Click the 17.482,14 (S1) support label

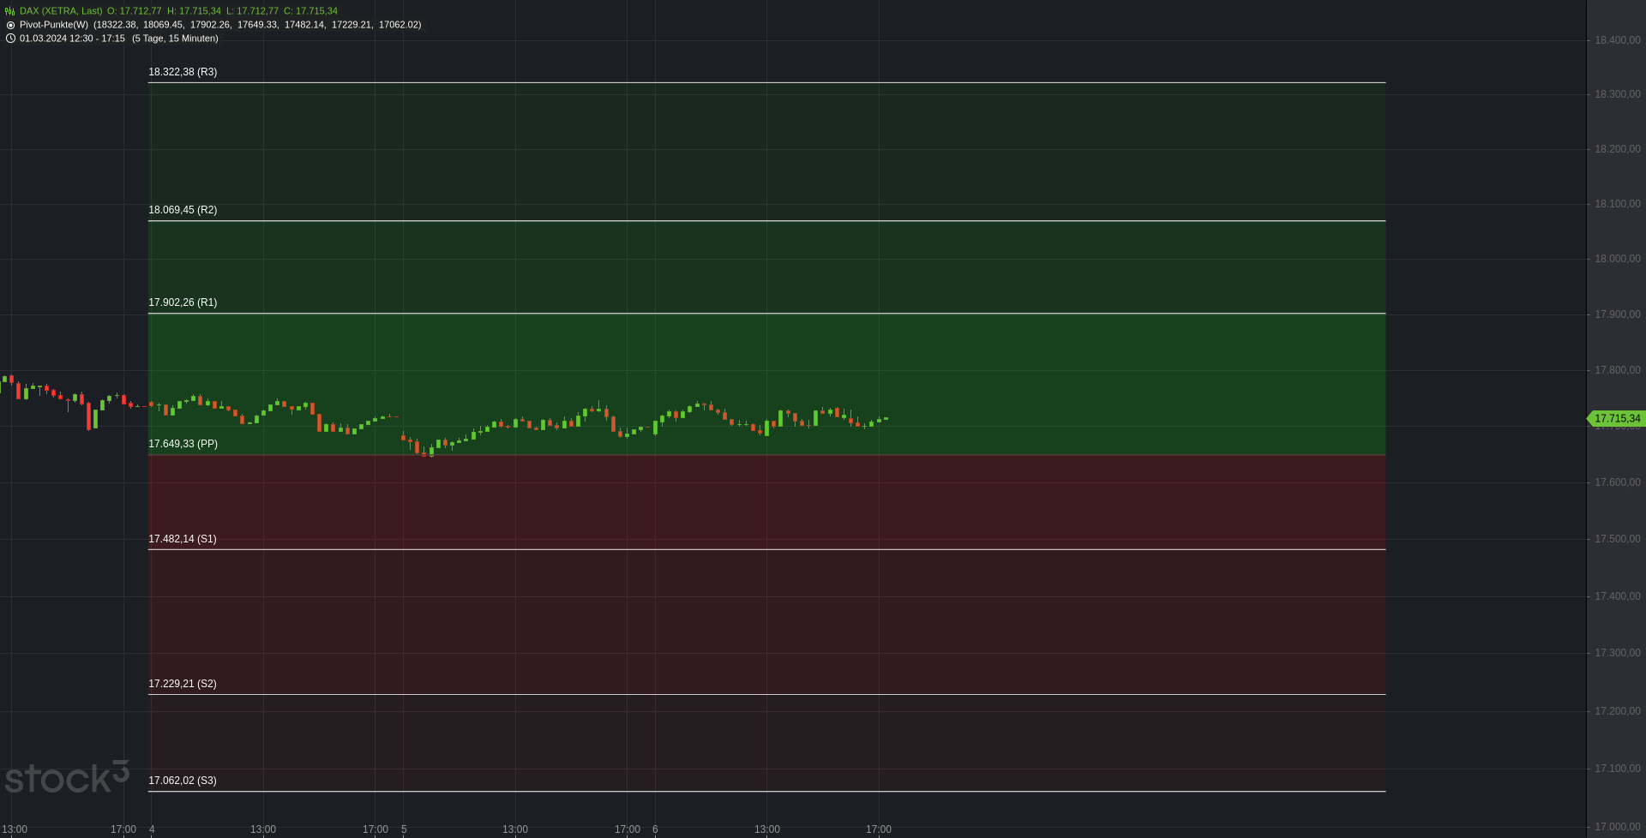pos(183,539)
